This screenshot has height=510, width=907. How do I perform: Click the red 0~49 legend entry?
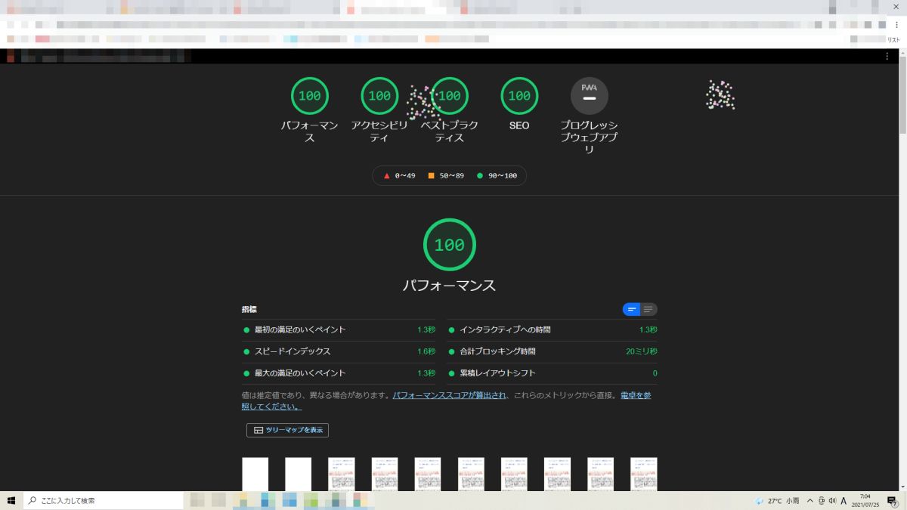400,175
